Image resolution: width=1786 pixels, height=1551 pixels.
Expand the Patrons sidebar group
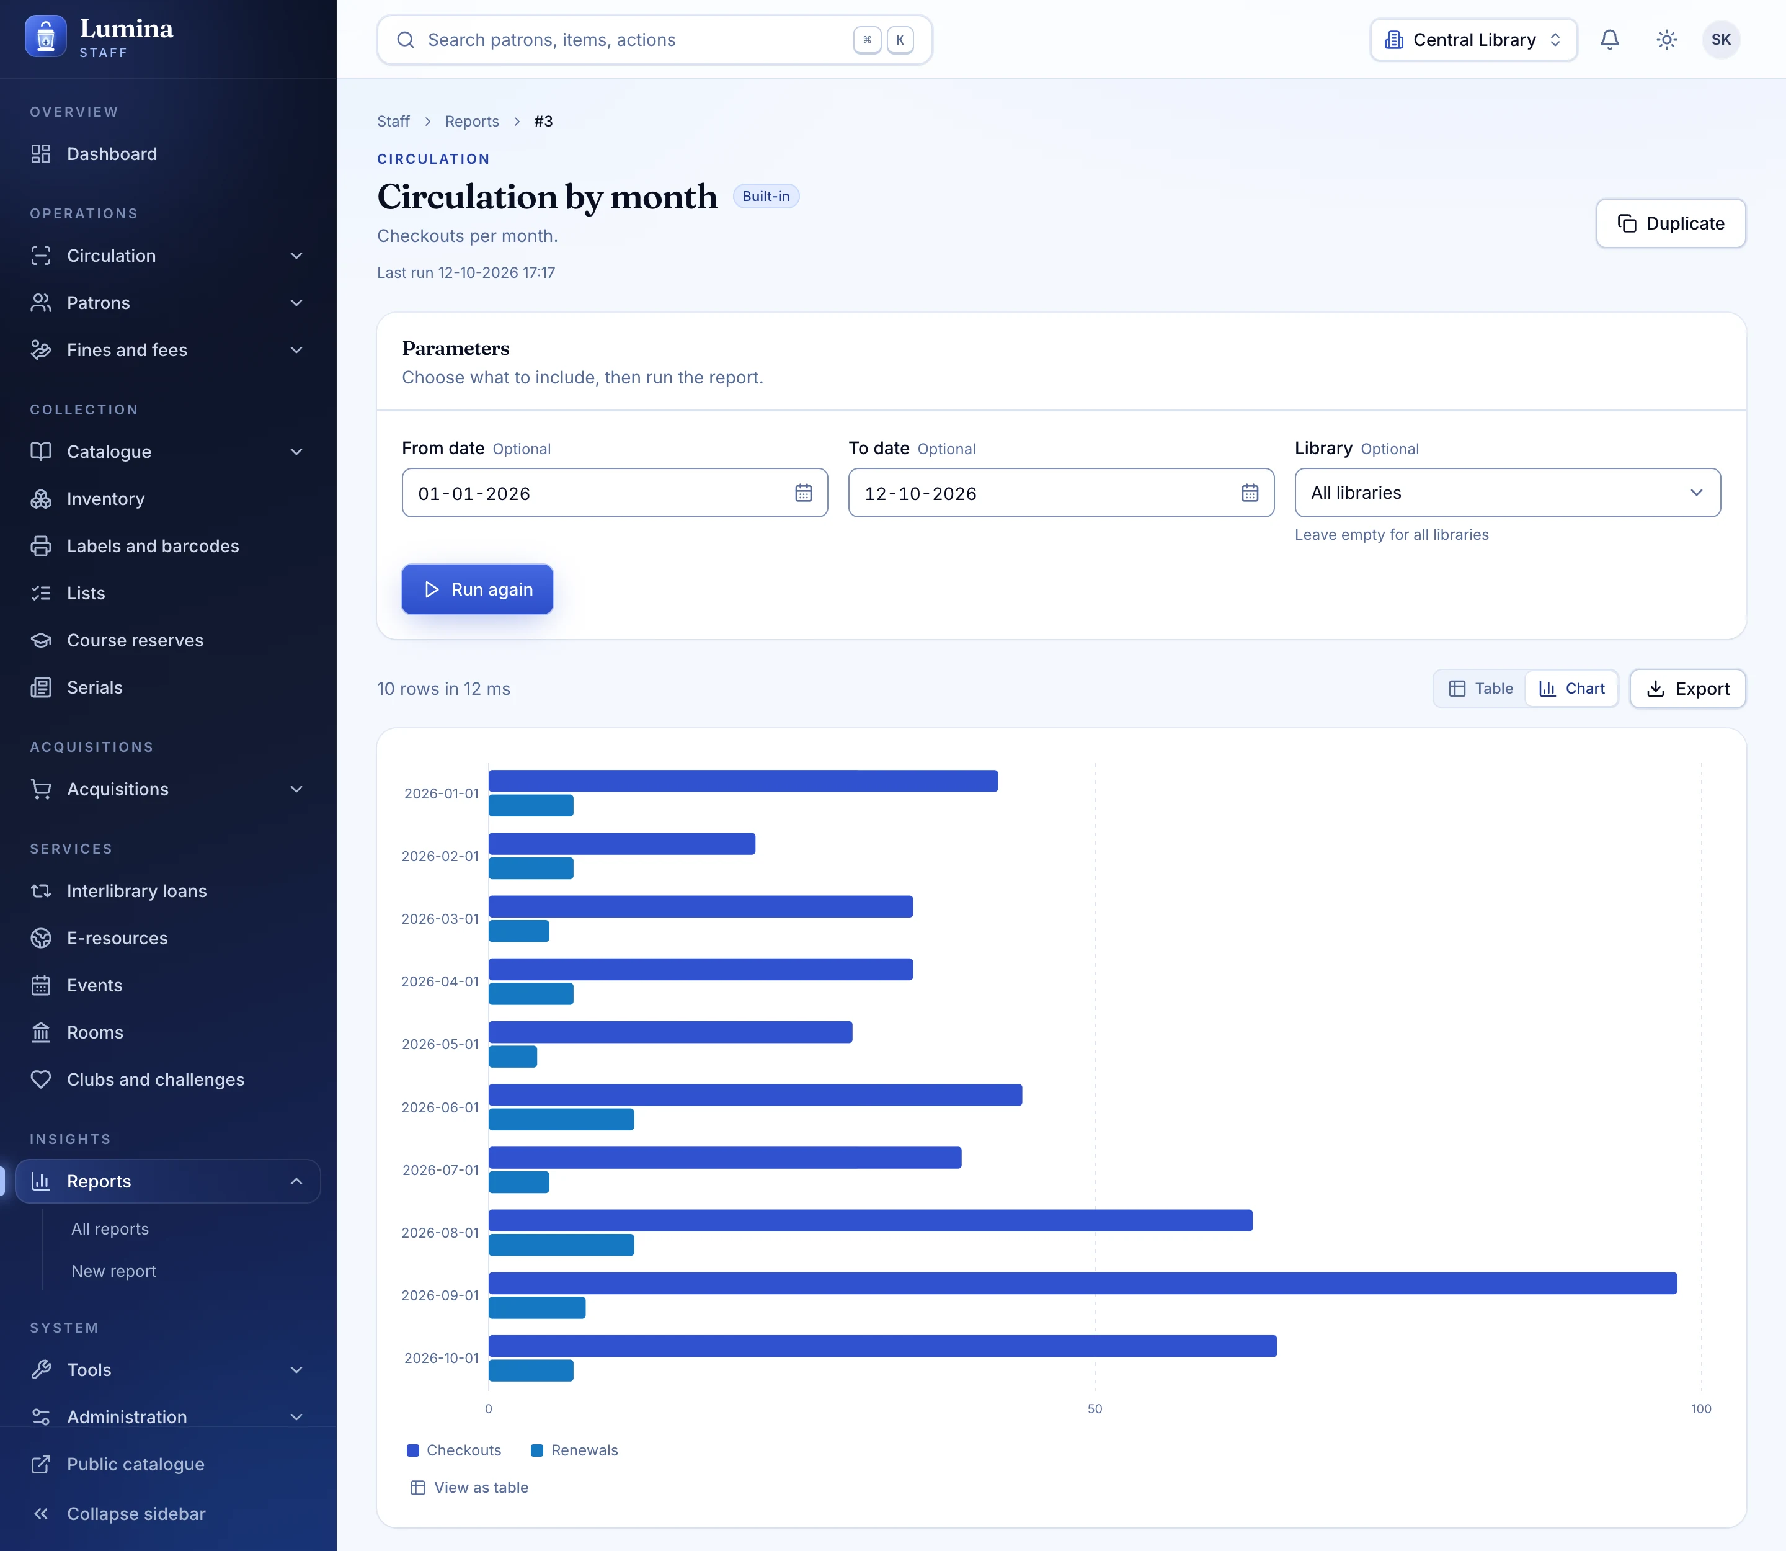(x=168, y=303)
